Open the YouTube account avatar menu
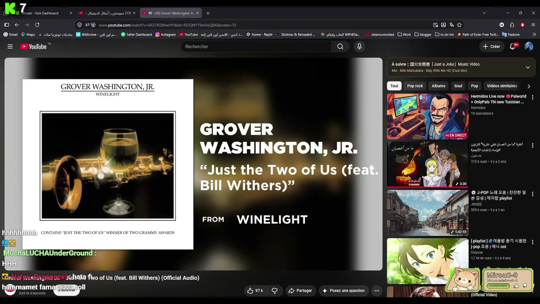 529,46
